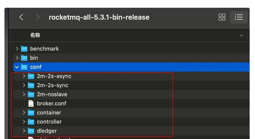Click the dledger folder icon

tap(31, 131)
